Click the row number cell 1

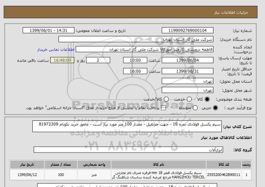pos(247,175)
